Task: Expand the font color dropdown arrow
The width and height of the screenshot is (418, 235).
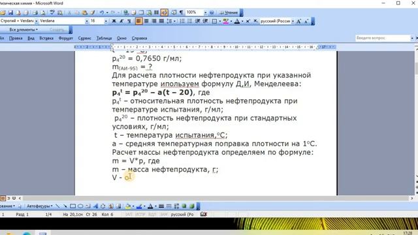Action: pyautogui.click(x=242, y=21)
